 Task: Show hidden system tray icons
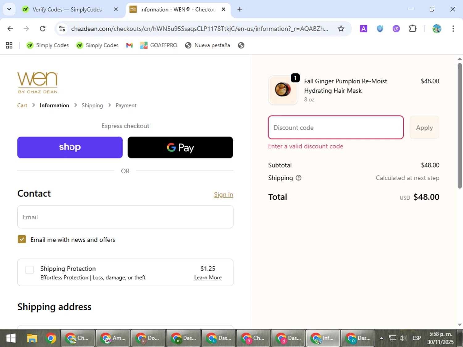tap(382, 338)
